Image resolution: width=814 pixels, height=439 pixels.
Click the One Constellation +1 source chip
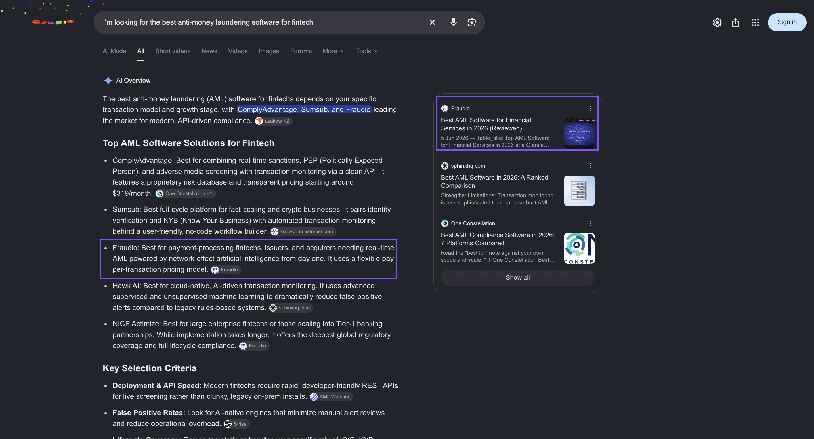[x=186, y=194]
